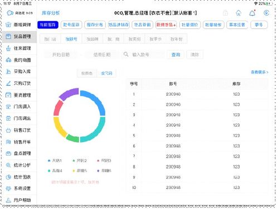Toggle legend item 尺码4

pos(55,171)
